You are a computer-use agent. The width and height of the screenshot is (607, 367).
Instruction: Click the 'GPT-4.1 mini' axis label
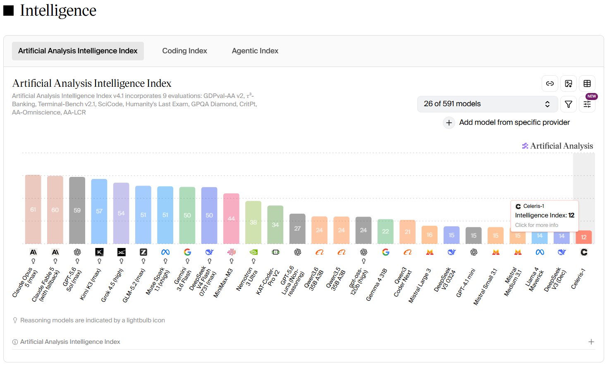[x=466, y=283]
